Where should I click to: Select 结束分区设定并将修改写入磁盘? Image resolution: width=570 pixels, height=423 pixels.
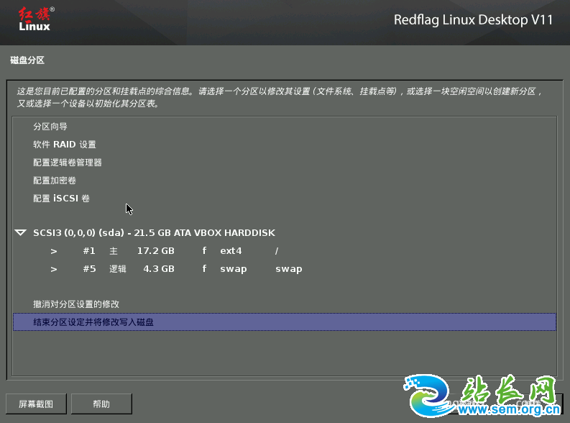[x=93, y=323]
